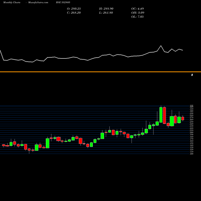Click the 'OC: 4.49' reading
Viewport: 201px width, 201px height.
[137, 9]
